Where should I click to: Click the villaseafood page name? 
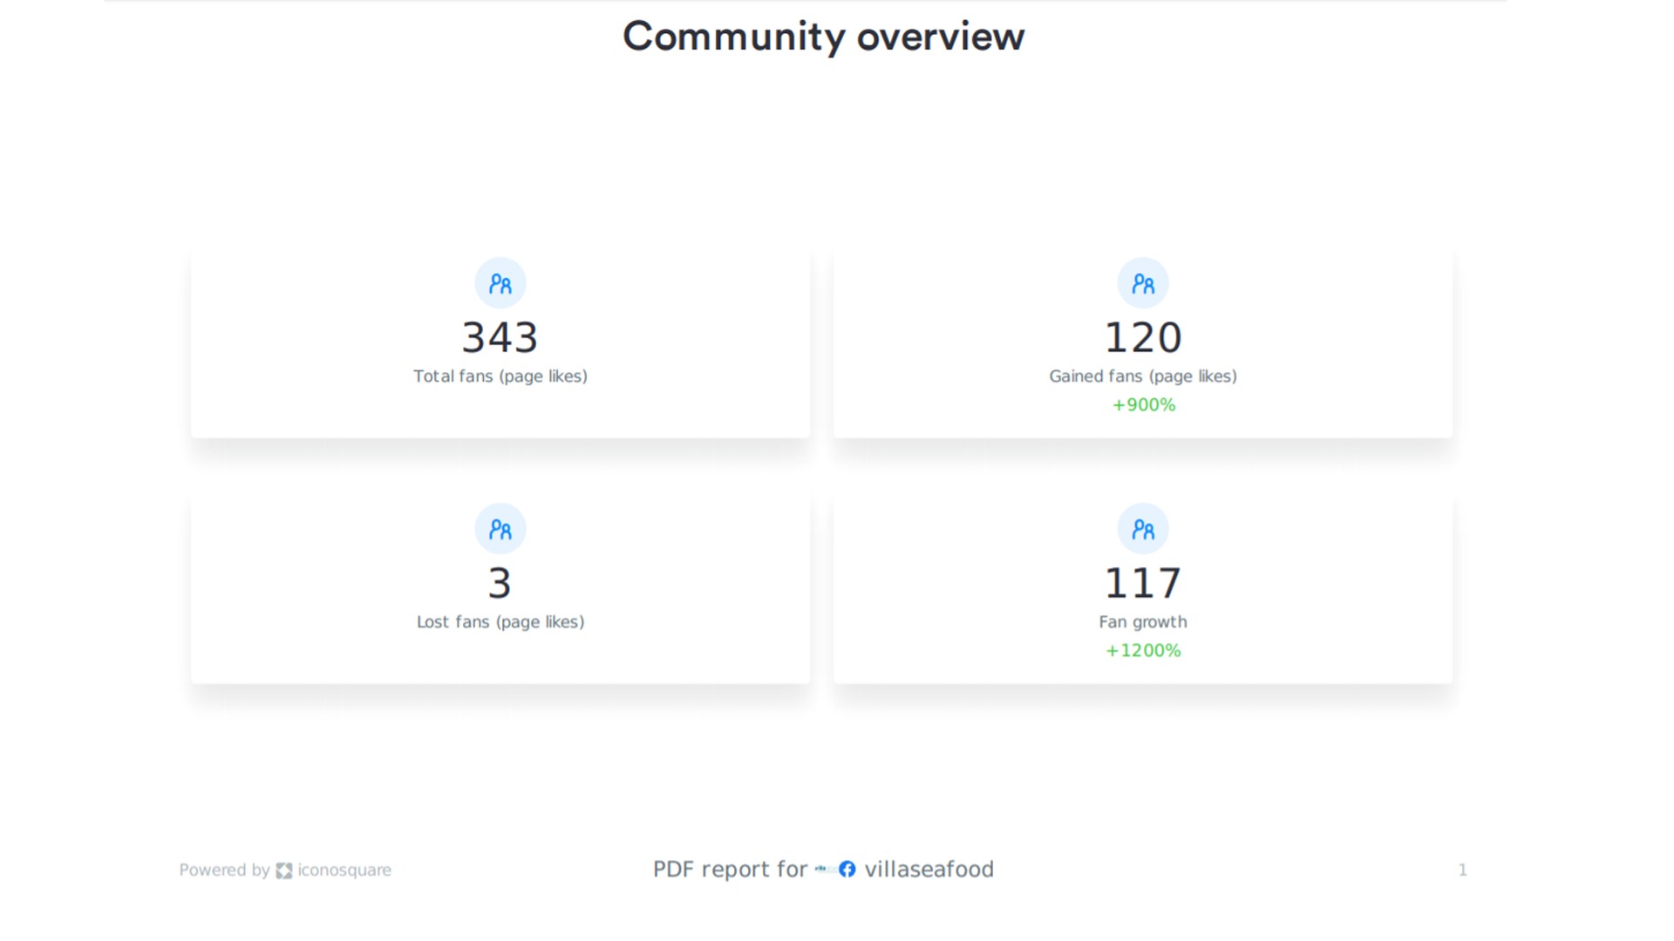pos(929,869)
